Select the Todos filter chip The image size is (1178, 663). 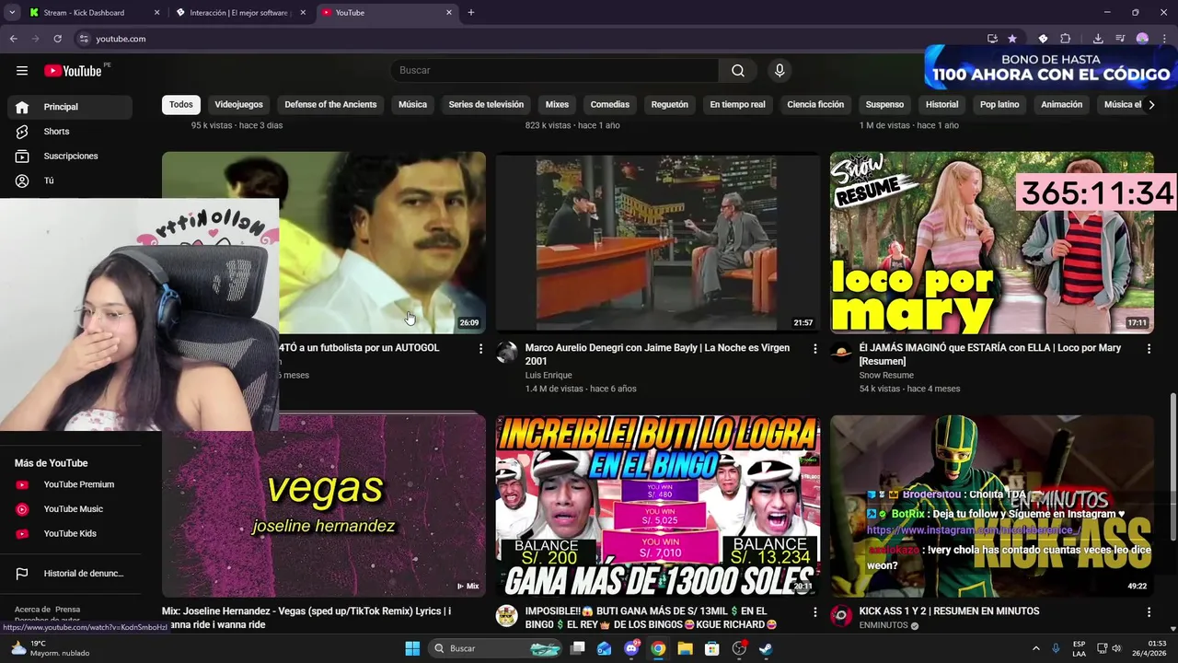click(181, 105)
